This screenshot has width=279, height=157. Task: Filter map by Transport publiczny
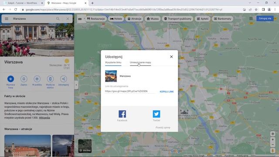click(177, 19)
